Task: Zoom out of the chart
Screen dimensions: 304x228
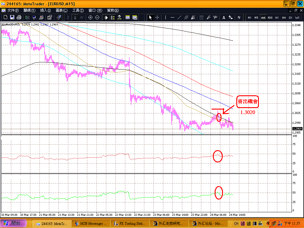Action: point(97,18)
